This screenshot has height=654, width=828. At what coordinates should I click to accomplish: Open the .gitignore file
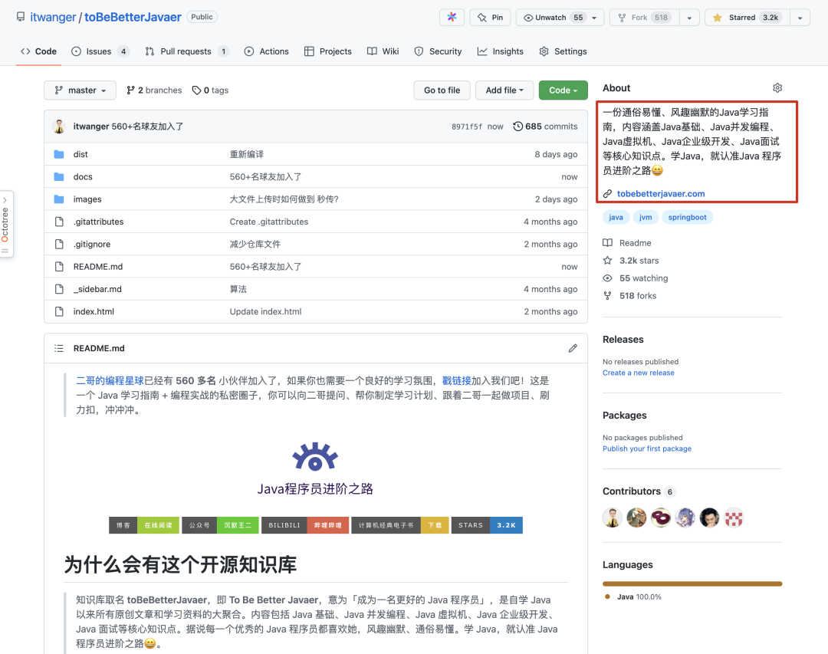pyautogui.click(x=92, y=244)
